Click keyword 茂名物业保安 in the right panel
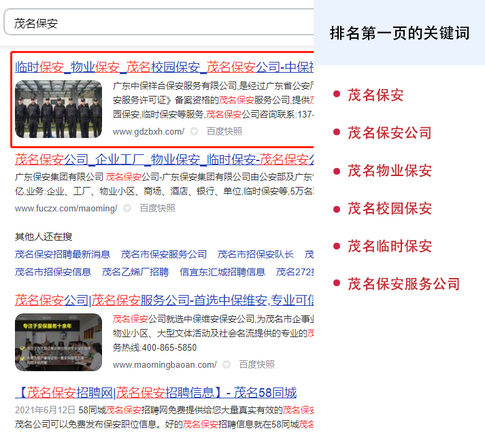The height and width of the screenshot is (433, 485). tap(389, 171)
